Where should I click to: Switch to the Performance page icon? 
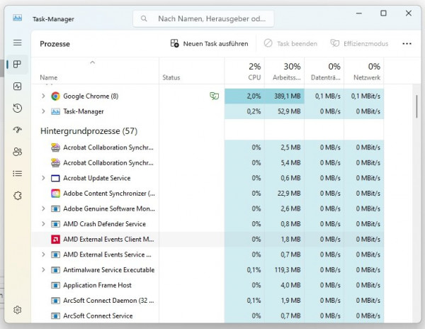click(18, 86)
